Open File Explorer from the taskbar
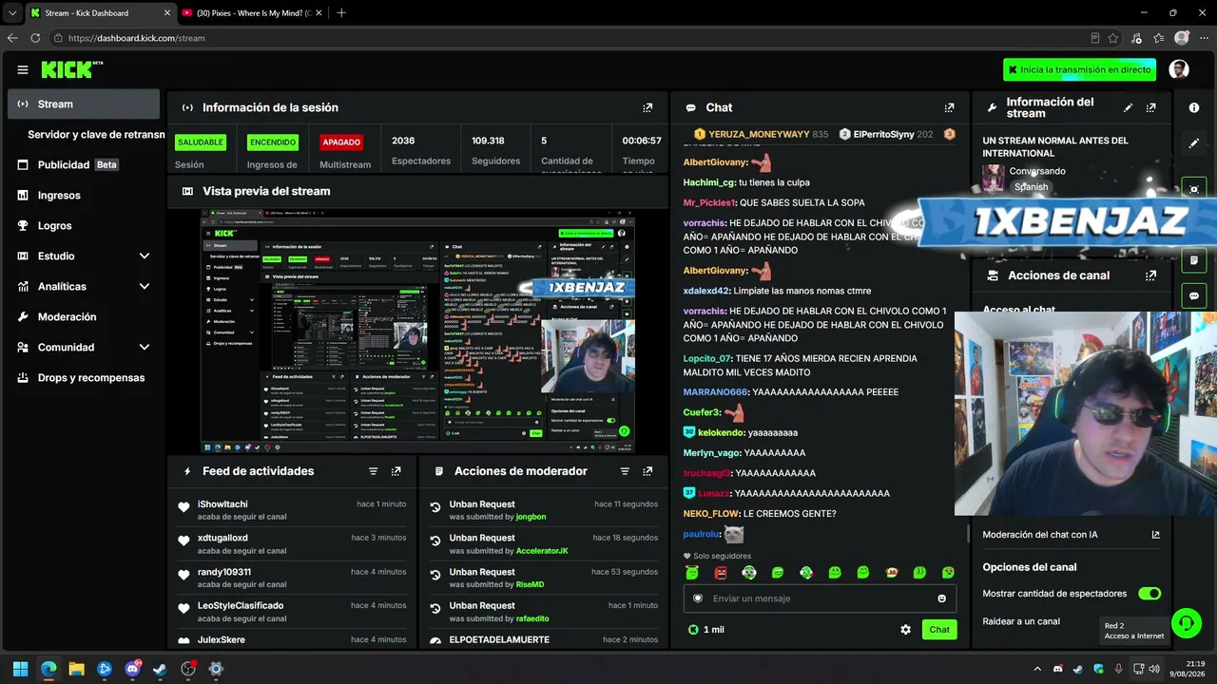 (x=76, y=669)
